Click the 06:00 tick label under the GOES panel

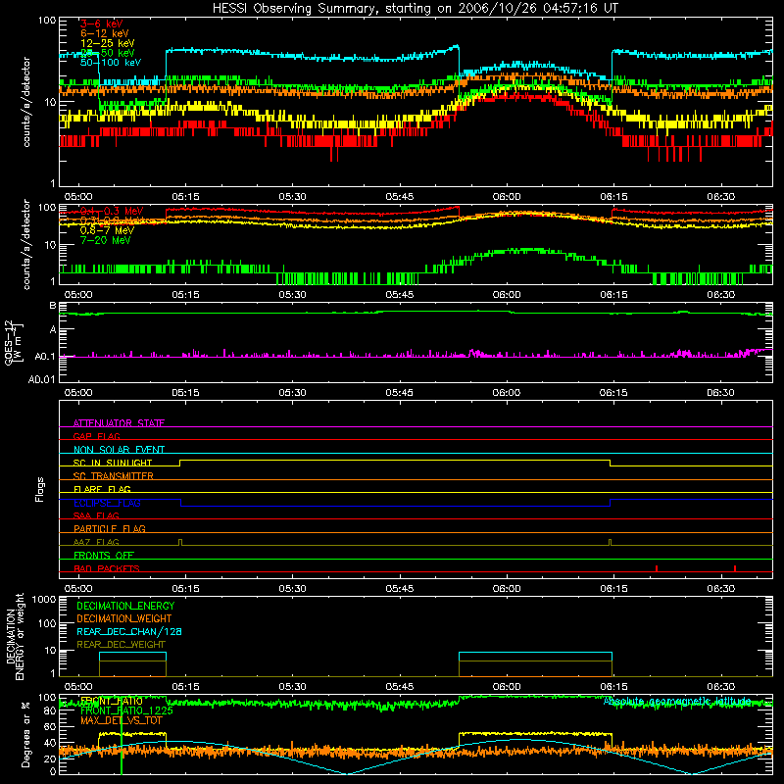[x=507, y=393]
